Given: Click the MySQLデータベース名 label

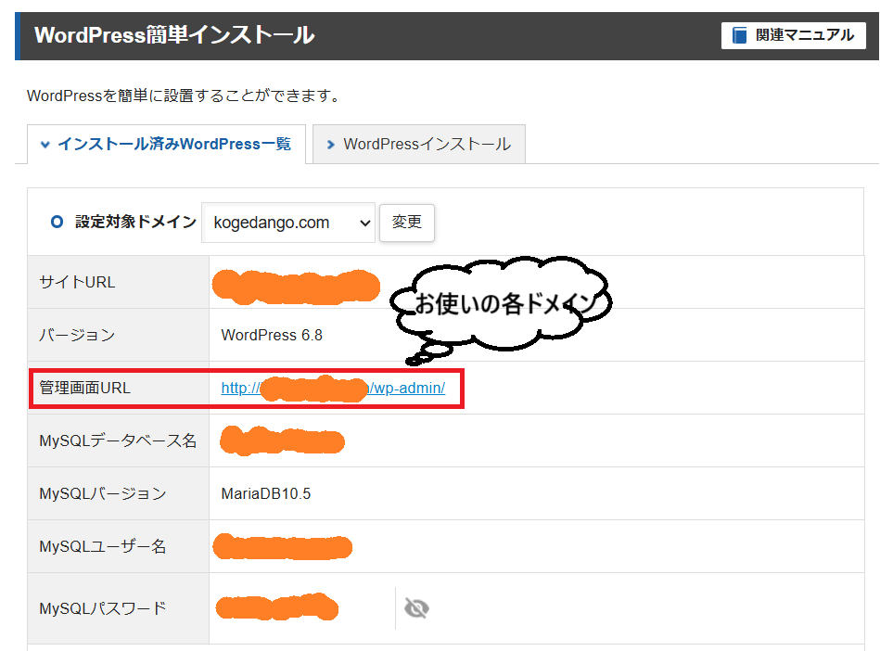Looking at the screenshot, I should 118,441.
